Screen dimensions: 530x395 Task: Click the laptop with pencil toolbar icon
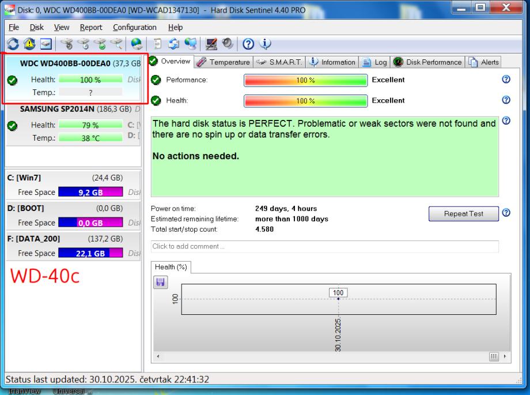pyautogui.click(x=211, y=44)
